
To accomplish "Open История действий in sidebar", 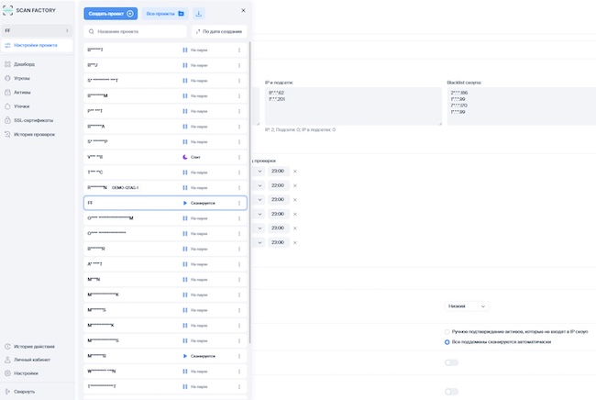I will click(x=34, y=347).
